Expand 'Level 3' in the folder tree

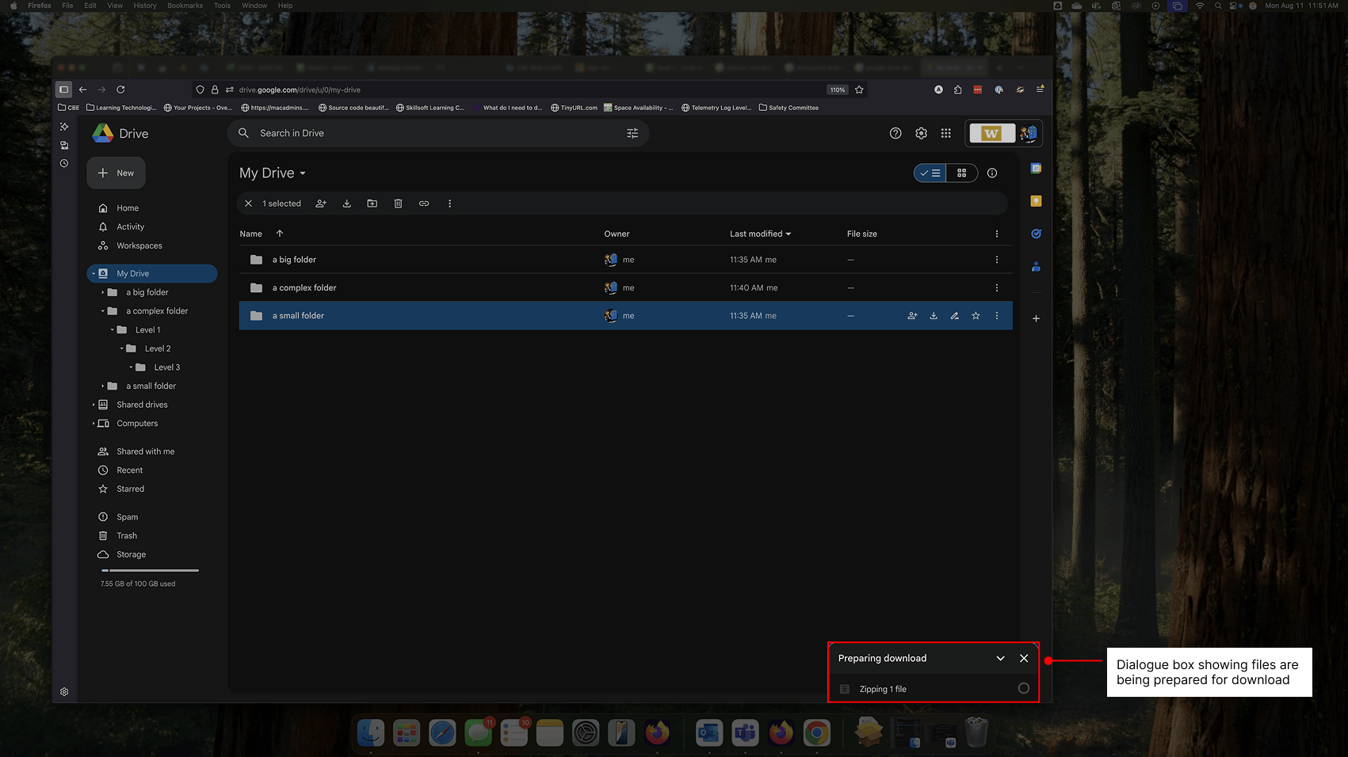click(x=132, y=367)
